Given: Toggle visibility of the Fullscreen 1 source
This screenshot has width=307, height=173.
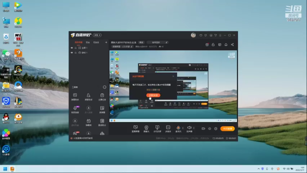Looking at the screenshot, I should 72,48.
